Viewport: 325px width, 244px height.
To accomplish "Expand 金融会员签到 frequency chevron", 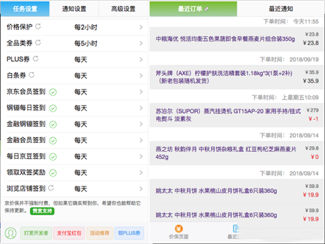I will (x=141, y=140).
